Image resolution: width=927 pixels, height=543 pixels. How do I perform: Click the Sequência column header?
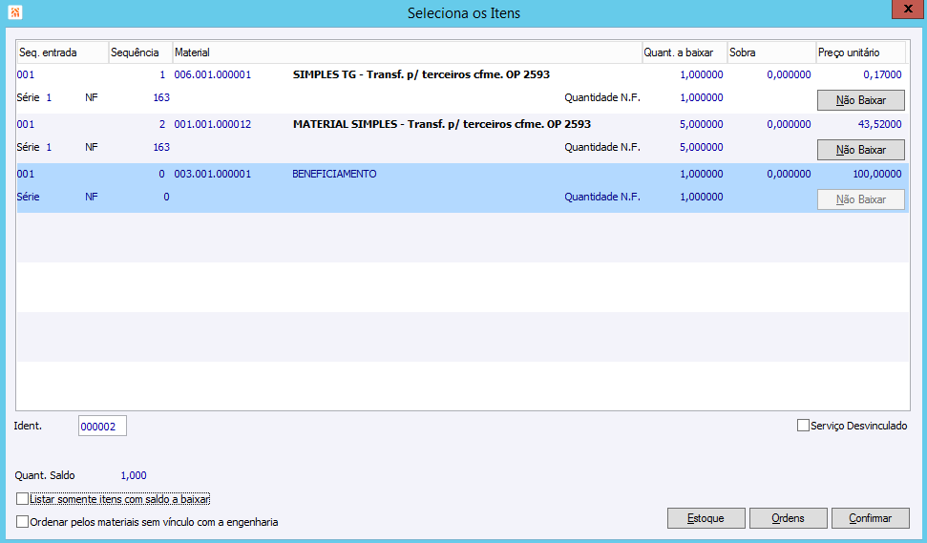point(140,52)
